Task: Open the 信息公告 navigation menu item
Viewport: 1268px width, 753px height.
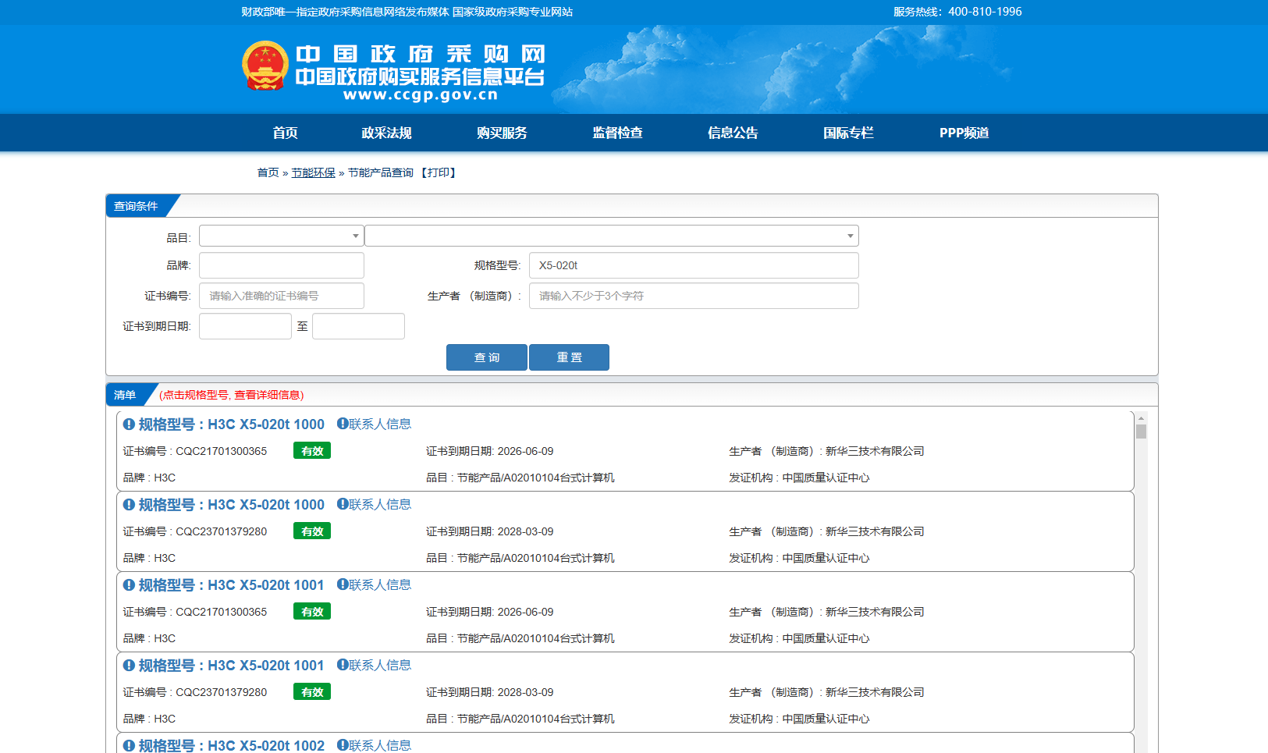Action: click(x=733, y=133)
